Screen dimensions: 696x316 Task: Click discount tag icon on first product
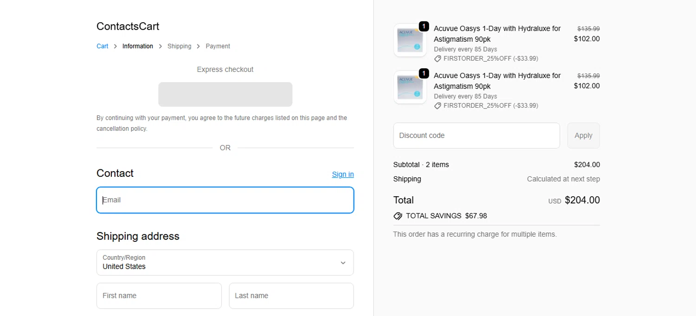click(x=438, y=59)
